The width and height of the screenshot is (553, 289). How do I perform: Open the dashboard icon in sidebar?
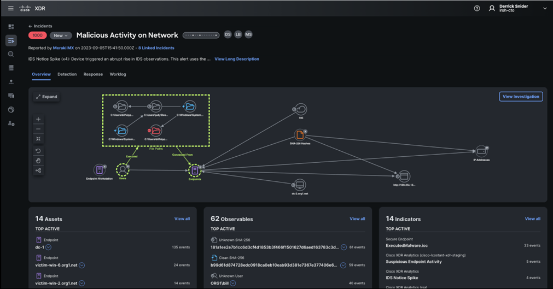click(11, 27)
